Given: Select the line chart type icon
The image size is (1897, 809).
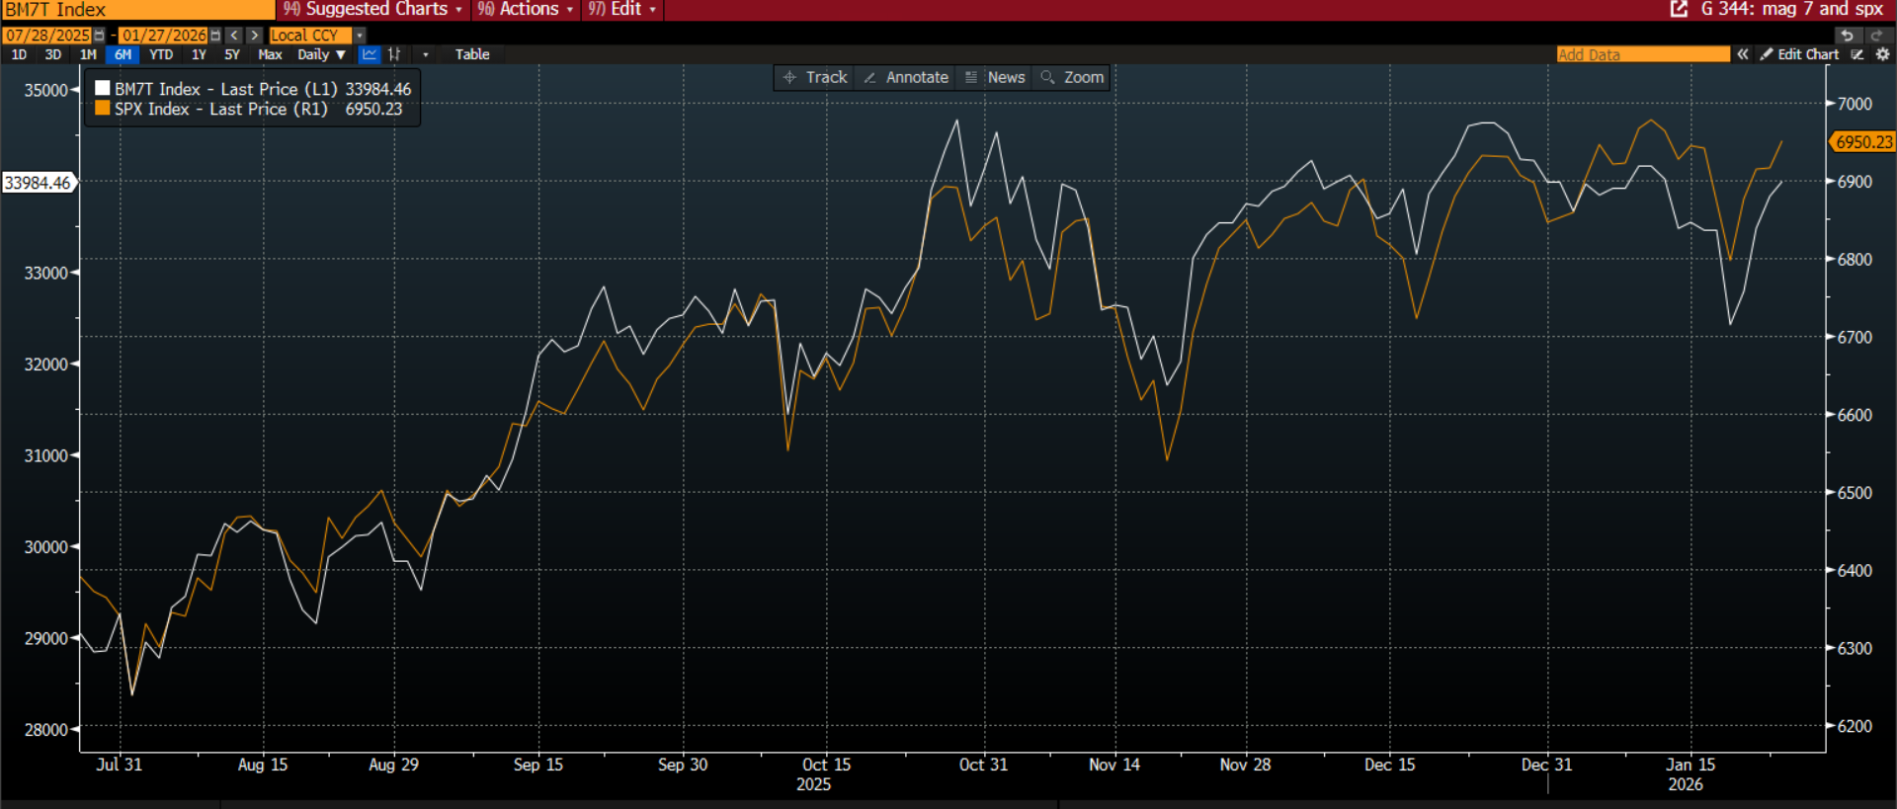Looking at the screenshot, I should 370,54.
